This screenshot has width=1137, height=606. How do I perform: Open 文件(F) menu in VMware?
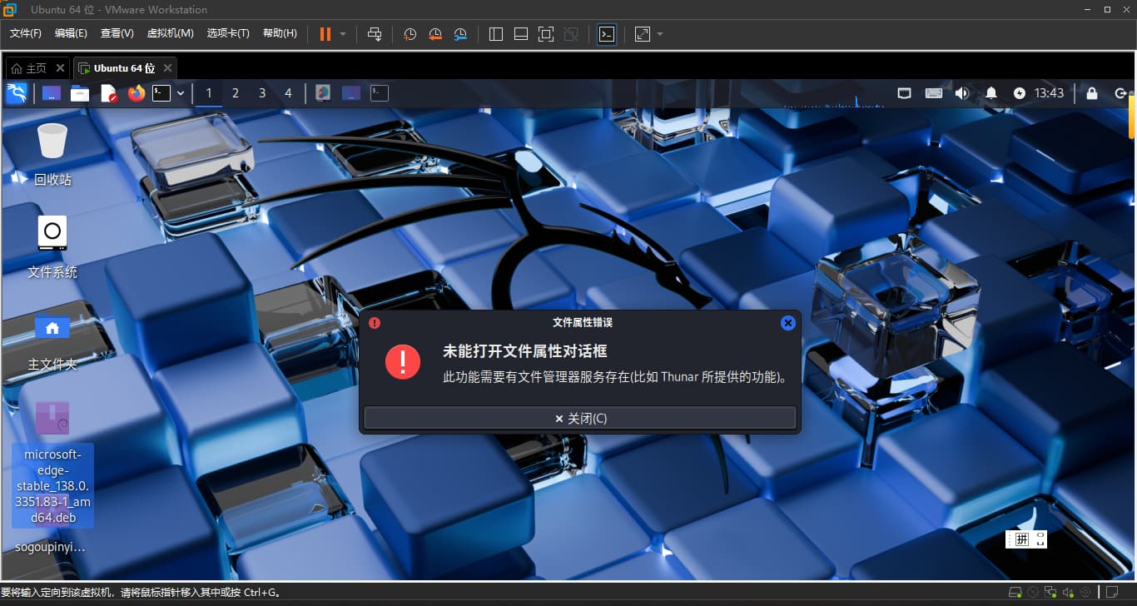click(x=26, y=33)
